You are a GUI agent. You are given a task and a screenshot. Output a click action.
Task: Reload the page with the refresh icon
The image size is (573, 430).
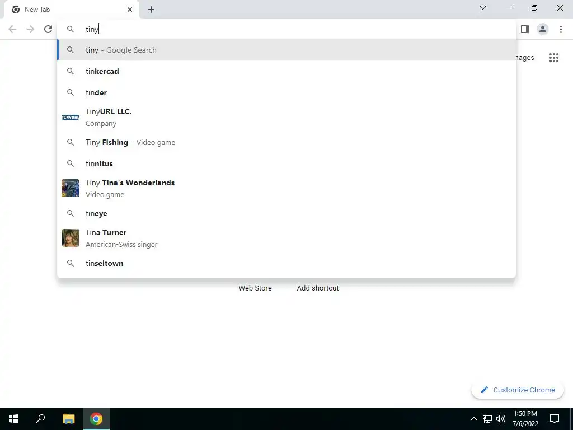[48, 29]
